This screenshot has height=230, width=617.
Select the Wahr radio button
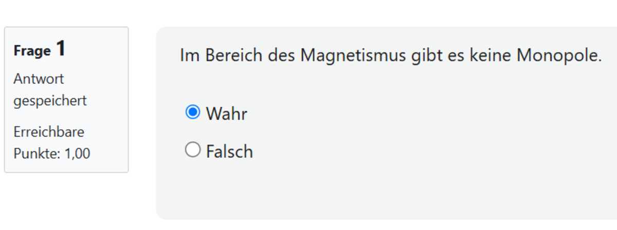point(192,112)
